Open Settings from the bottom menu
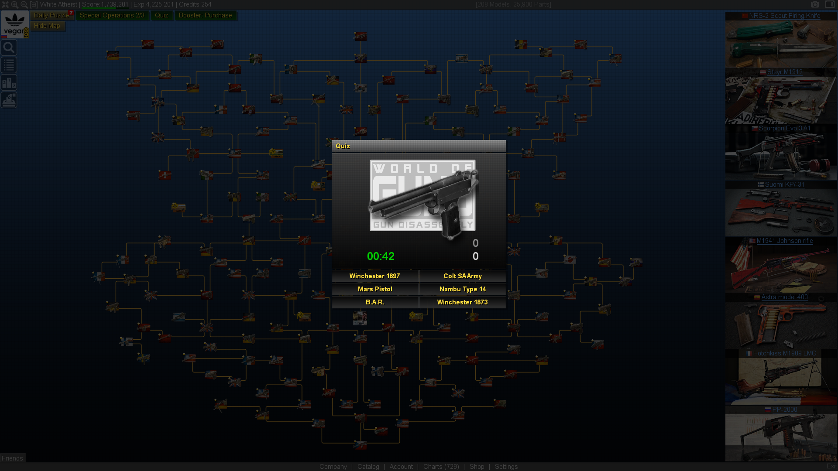The height and width of the screenshot is (471, 838). click(506, 466)
